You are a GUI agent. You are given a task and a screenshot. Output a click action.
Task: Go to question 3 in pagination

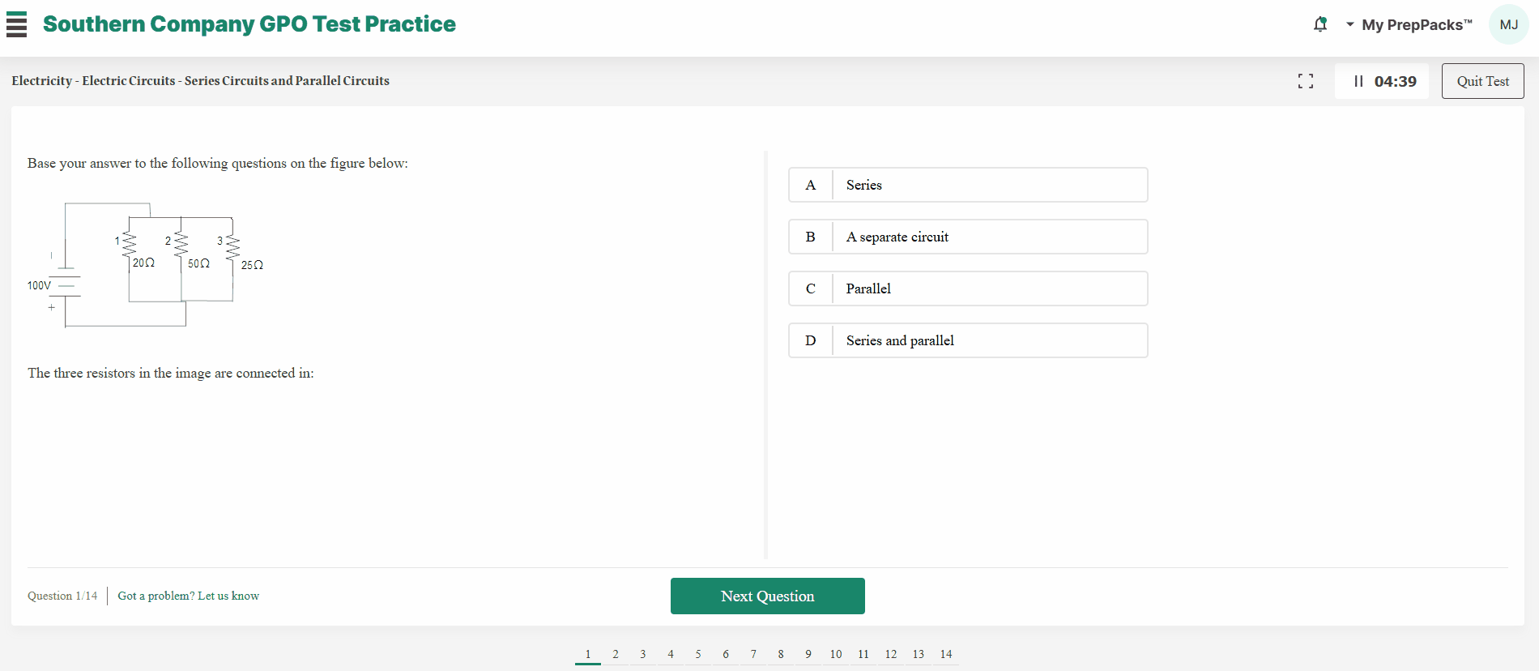(x=643, y=654)
